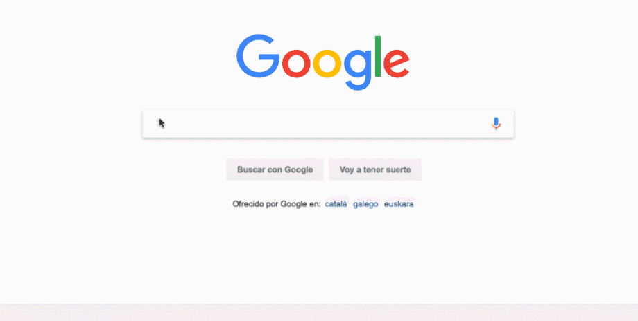Image resolution: width=638 pixels, height=321 pixels.
Task: Click the gray footer bar at bottom
Action: click(319, 313)
